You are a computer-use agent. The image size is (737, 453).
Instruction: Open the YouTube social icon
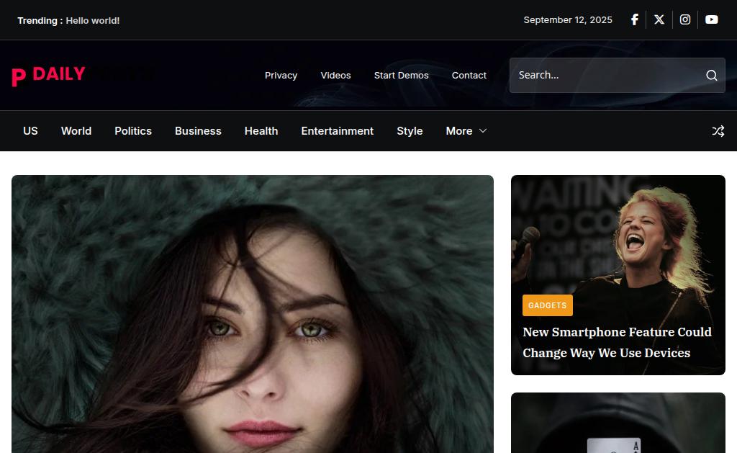tap(711, 19)
